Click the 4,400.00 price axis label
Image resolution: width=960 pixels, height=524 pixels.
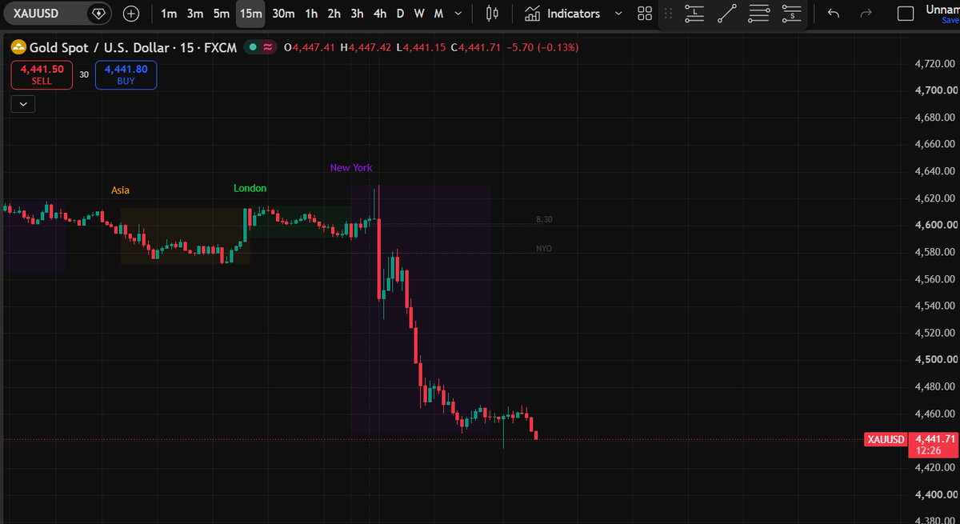pos(935,494)
